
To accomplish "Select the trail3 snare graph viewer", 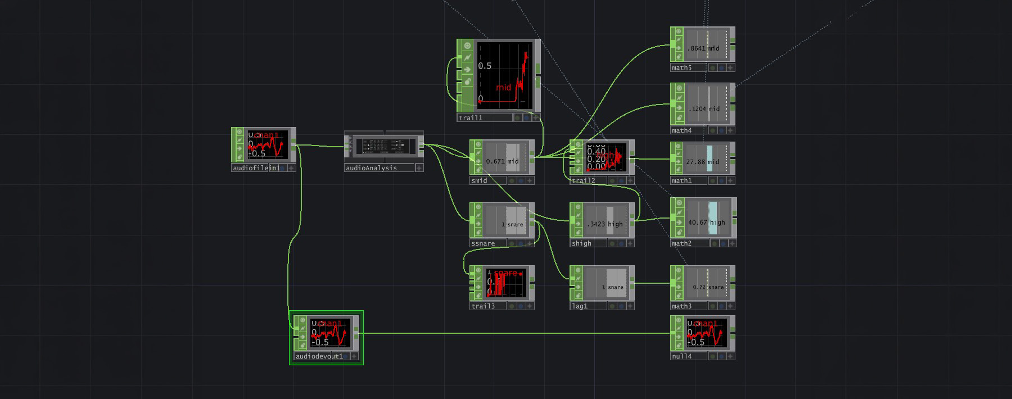I will [507, 283].
